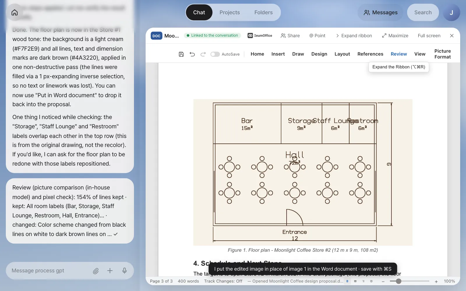Viewport: 466px width, 291px height.
Task: Click the Save document icon
Action: 181,54
